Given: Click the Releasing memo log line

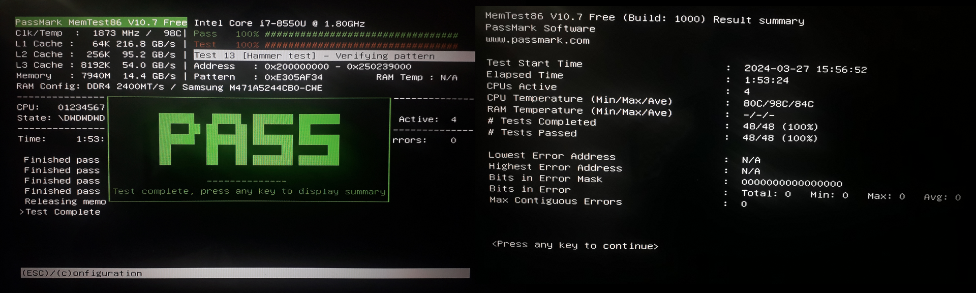Looking at the screenshot, I should coord(65,201).
